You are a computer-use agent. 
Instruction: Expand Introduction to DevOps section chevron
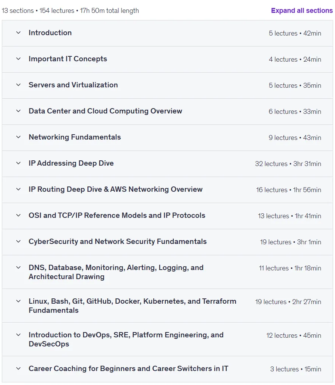pyautogui.click(x=18, y=335)
